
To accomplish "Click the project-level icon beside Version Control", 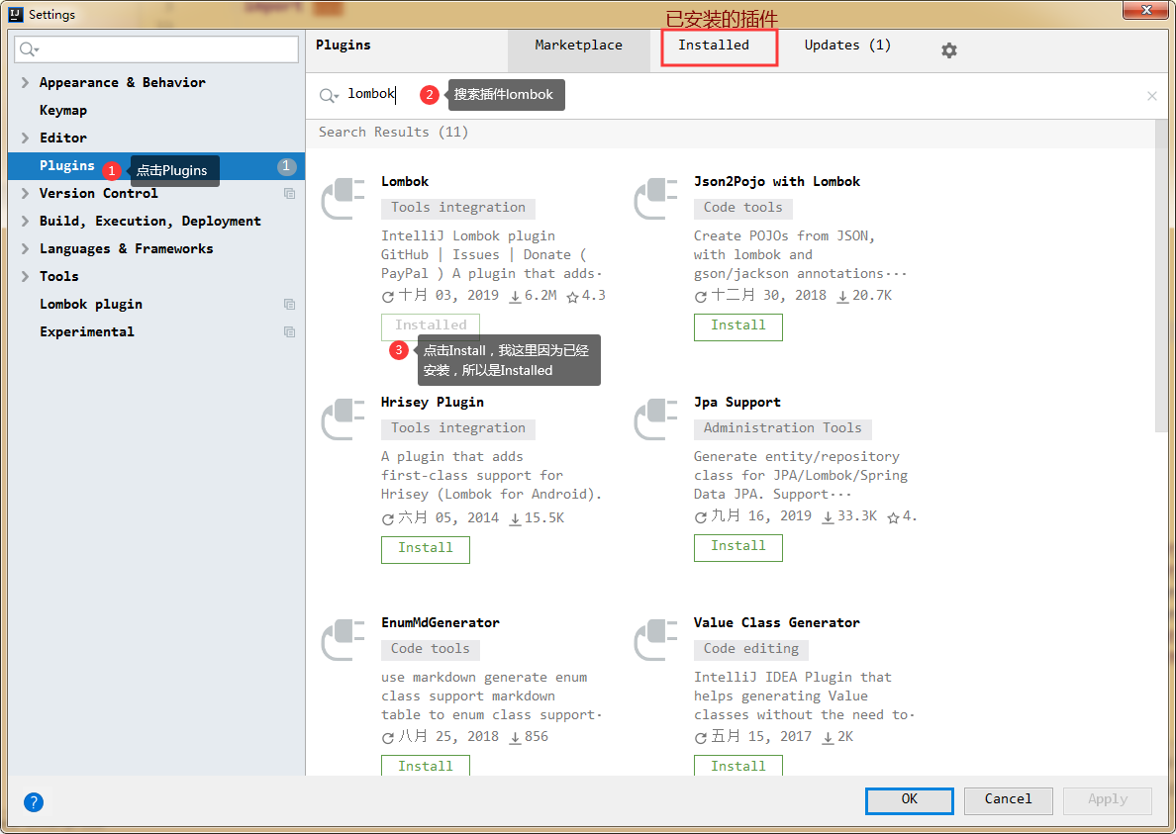I will coord(289,193).
